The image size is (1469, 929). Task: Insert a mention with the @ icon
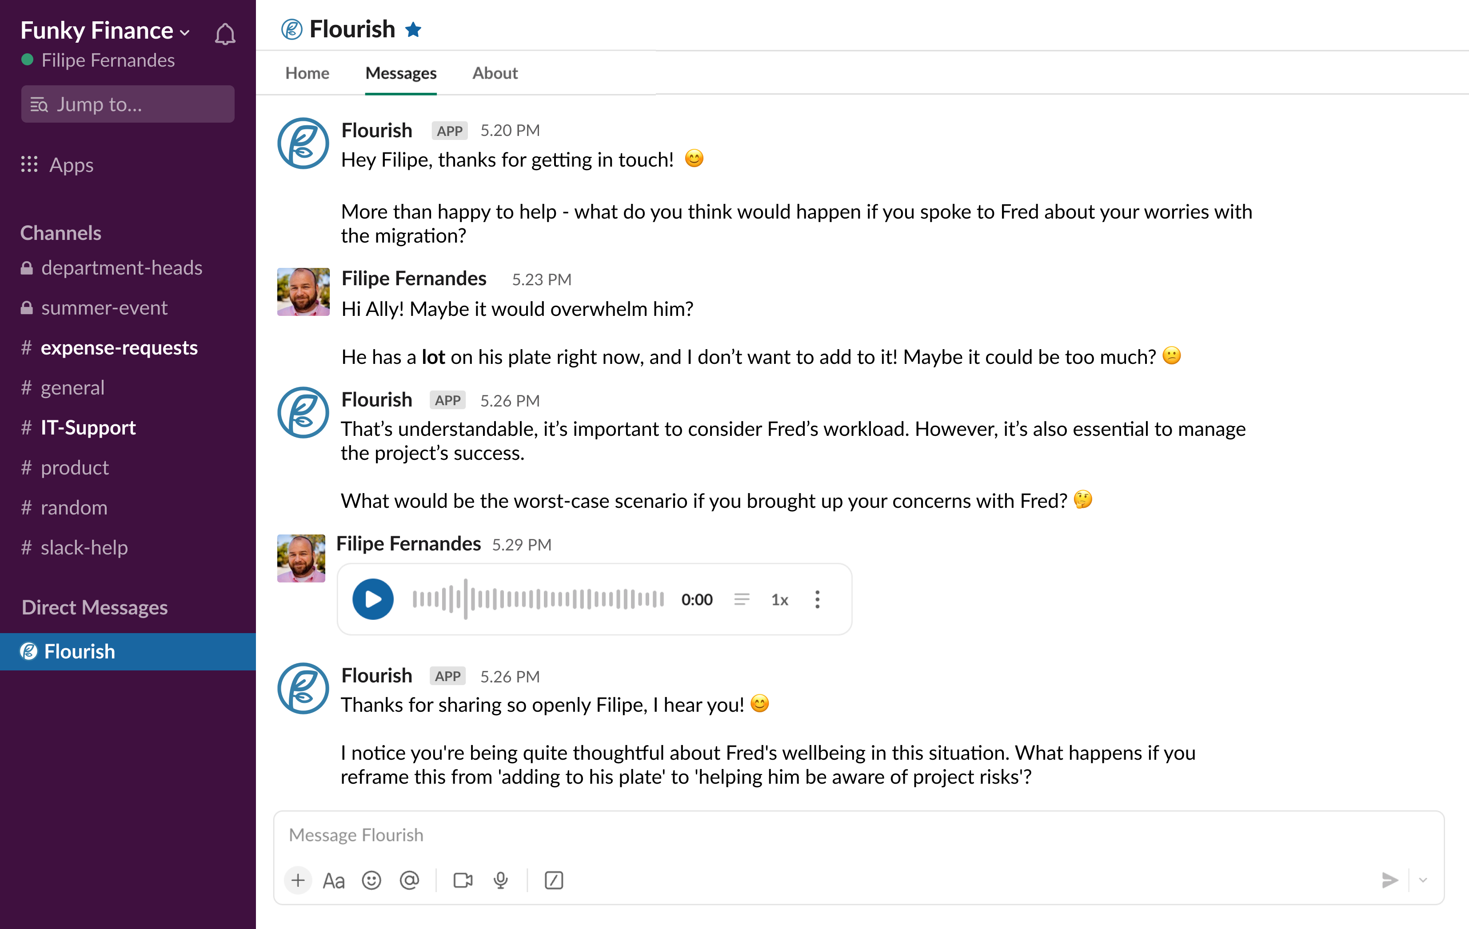409,880
